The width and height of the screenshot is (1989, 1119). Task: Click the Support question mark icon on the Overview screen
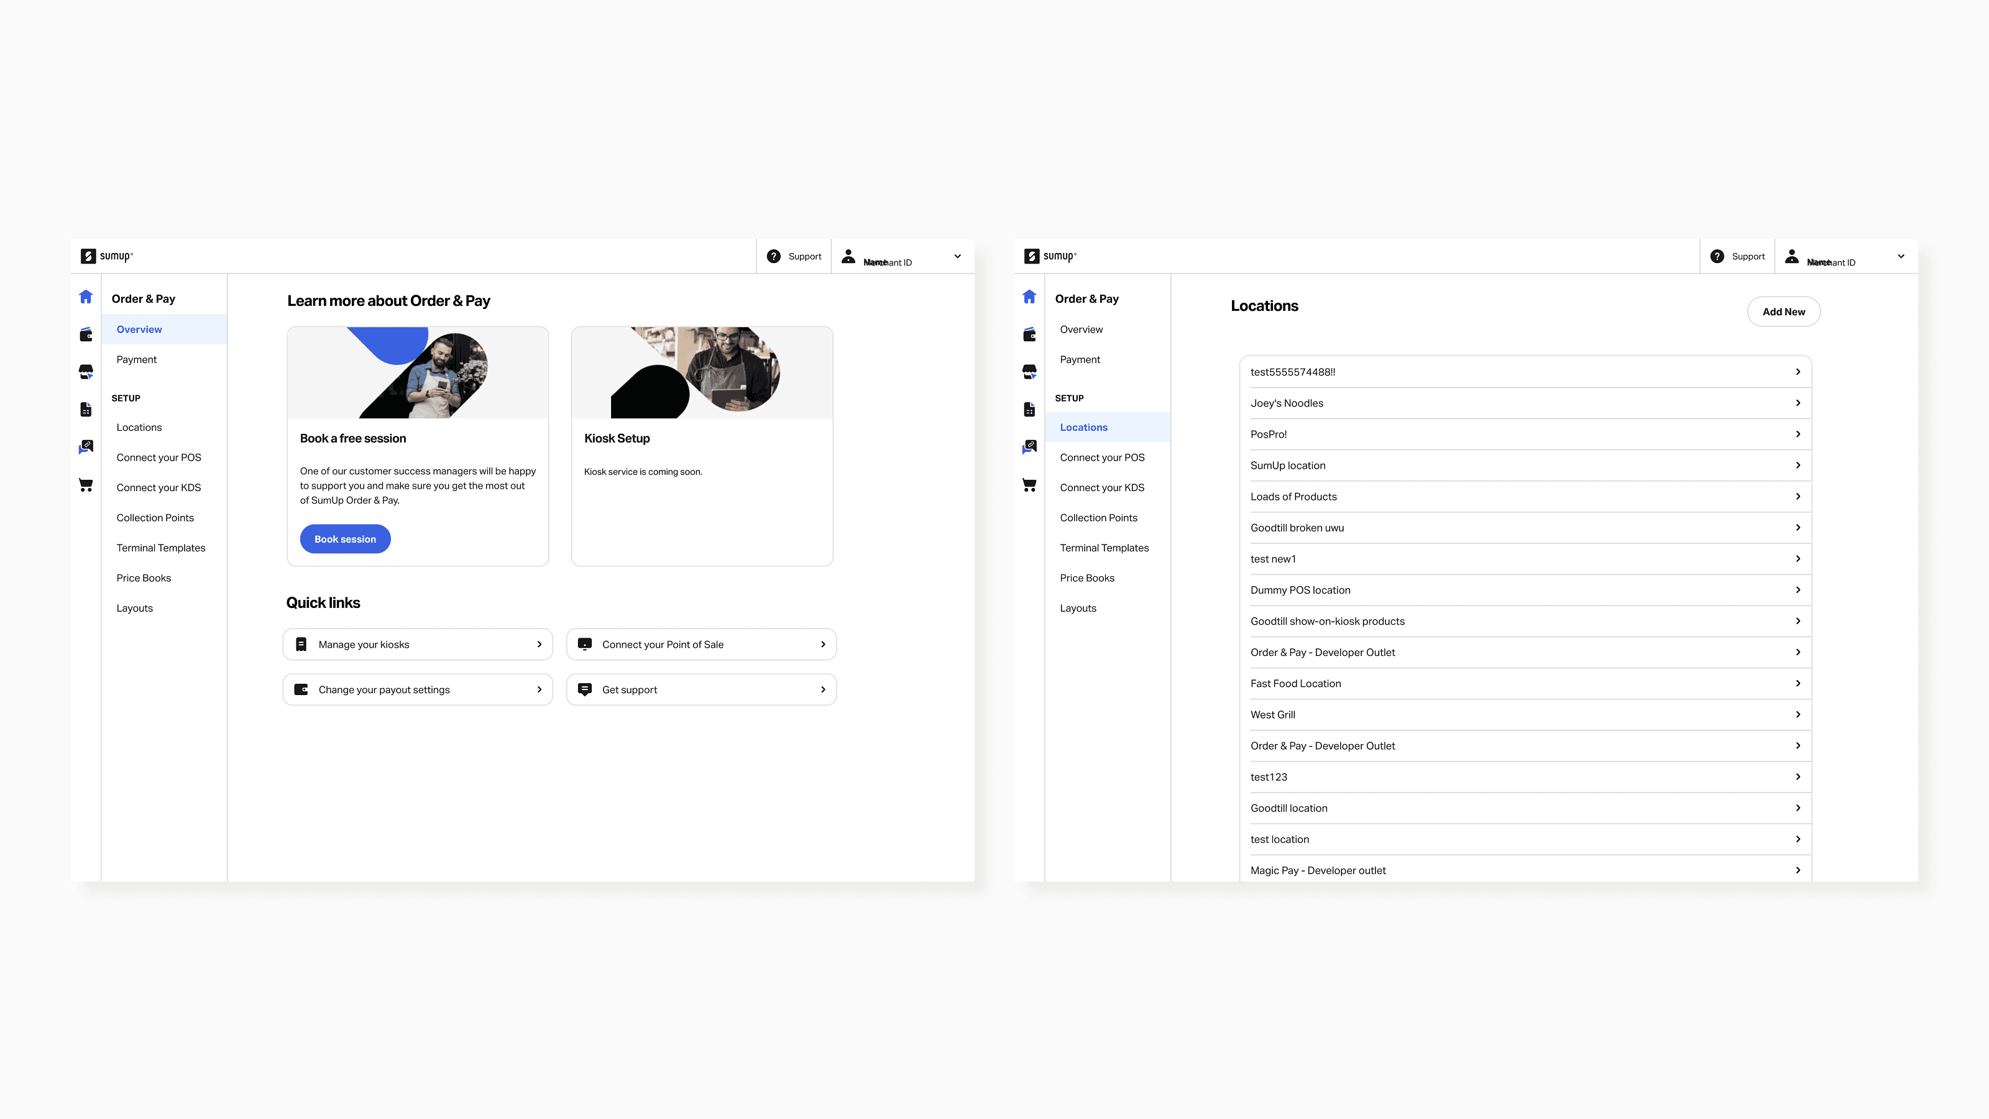tap(774, 256)
